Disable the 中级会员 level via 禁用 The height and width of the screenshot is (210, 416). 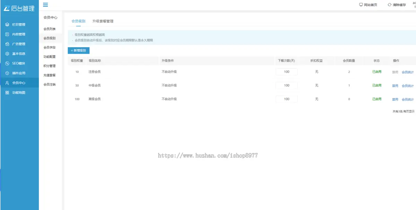pos(395,86)
